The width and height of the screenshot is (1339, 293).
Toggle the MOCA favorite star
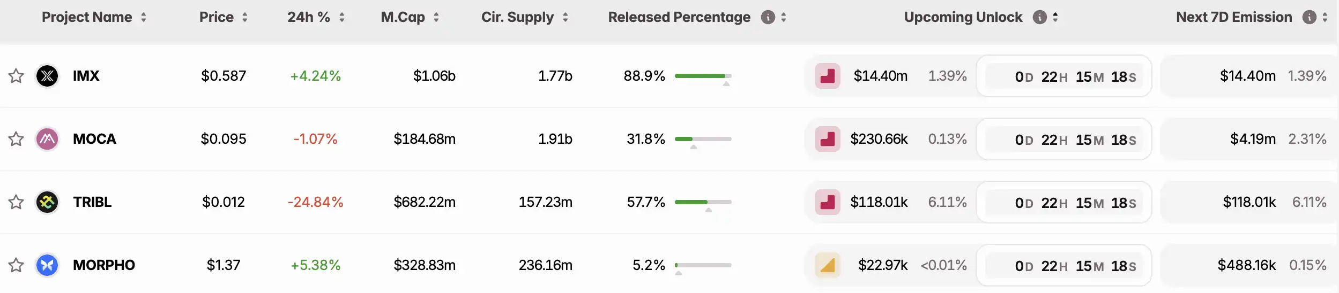pos(16,139)
